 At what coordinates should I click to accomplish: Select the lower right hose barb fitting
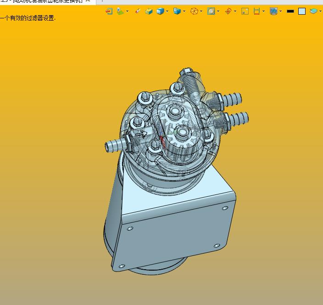click(237, 119)
